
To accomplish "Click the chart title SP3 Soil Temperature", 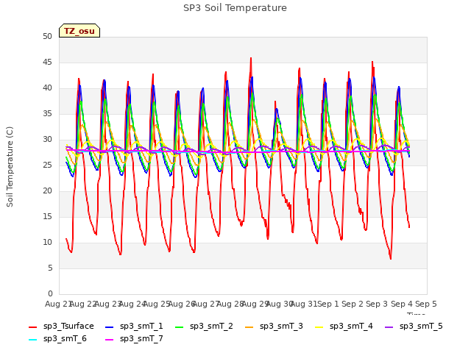I will 235,8.
